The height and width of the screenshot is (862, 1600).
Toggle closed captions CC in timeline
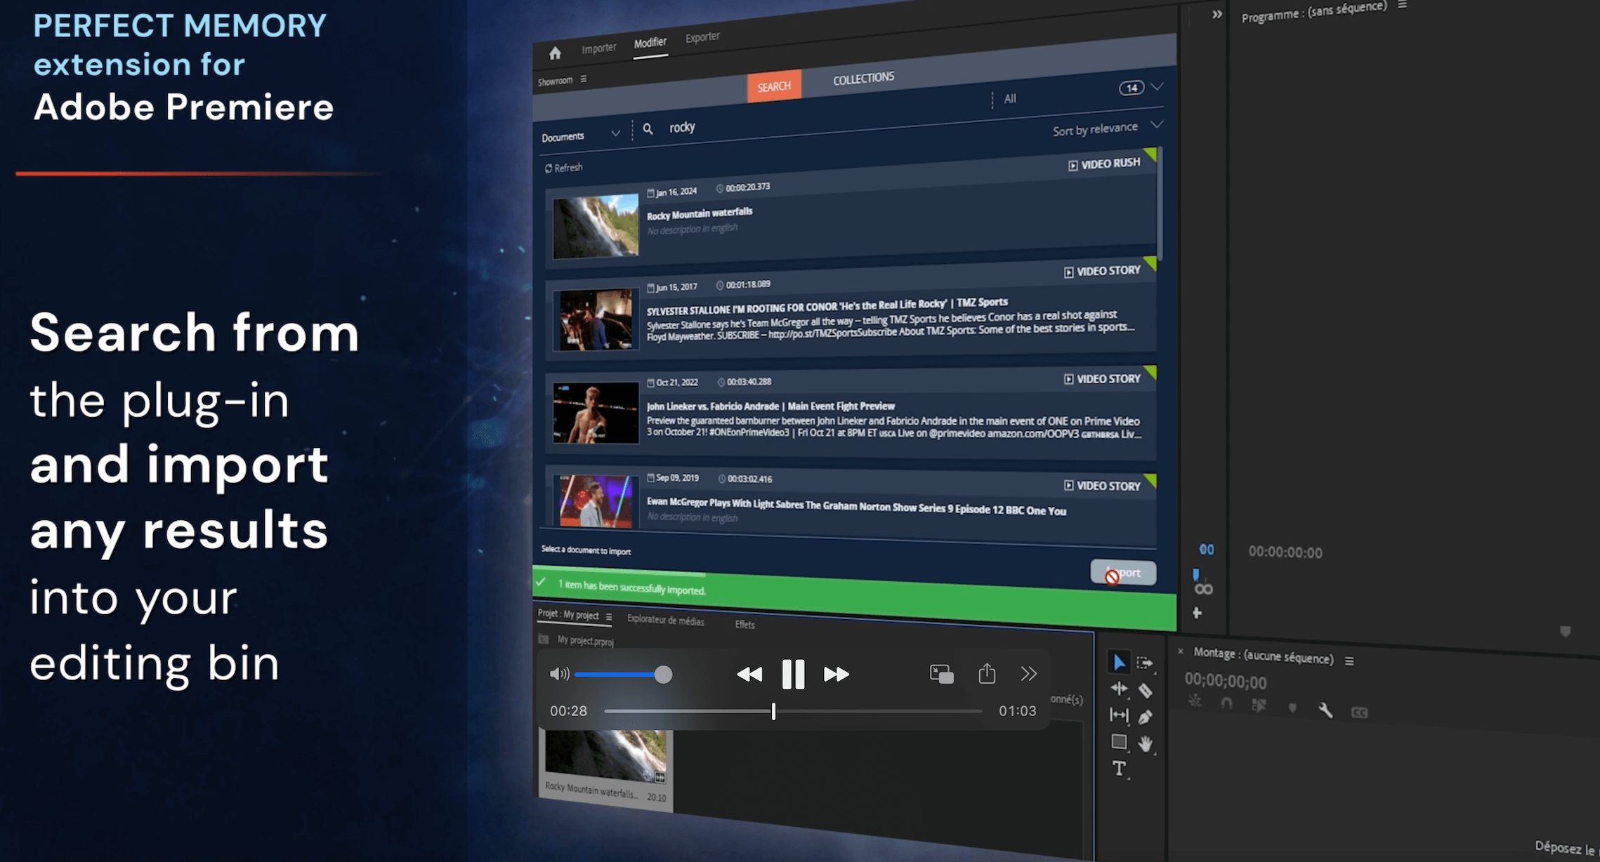(1359, 712)
